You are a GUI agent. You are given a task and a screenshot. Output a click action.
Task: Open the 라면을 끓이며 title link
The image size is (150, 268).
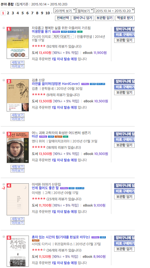[x=56, y=84]
